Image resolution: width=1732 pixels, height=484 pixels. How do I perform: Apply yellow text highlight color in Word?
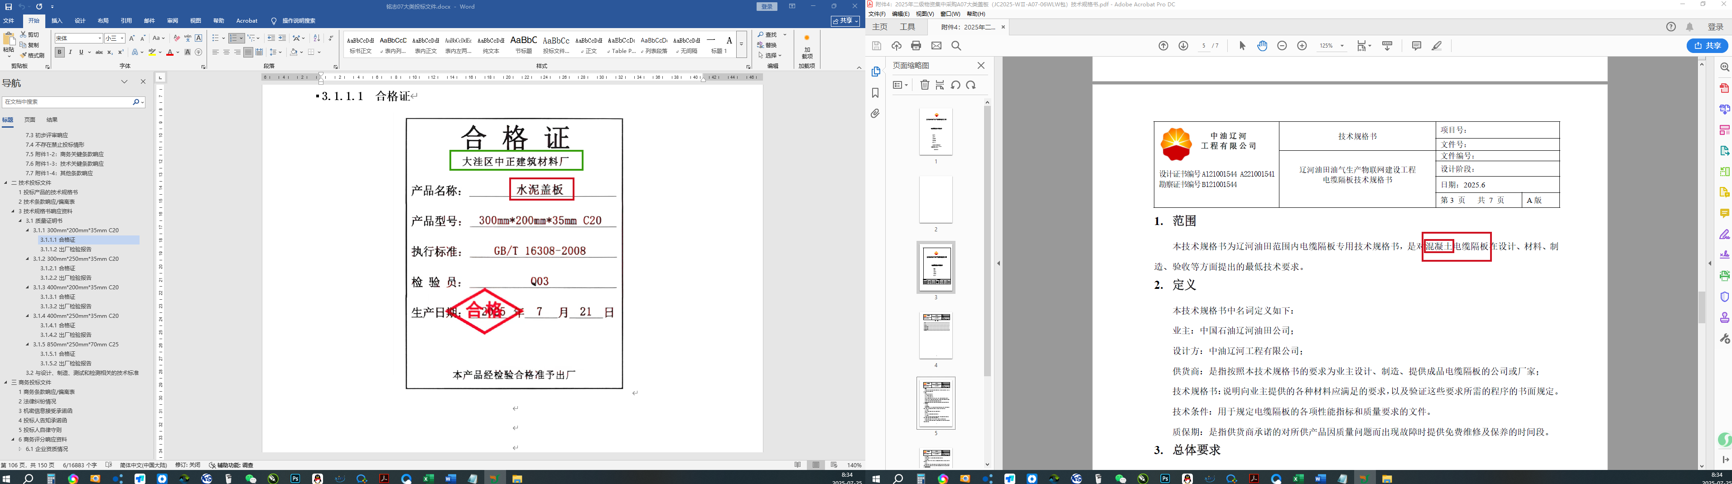153,53
